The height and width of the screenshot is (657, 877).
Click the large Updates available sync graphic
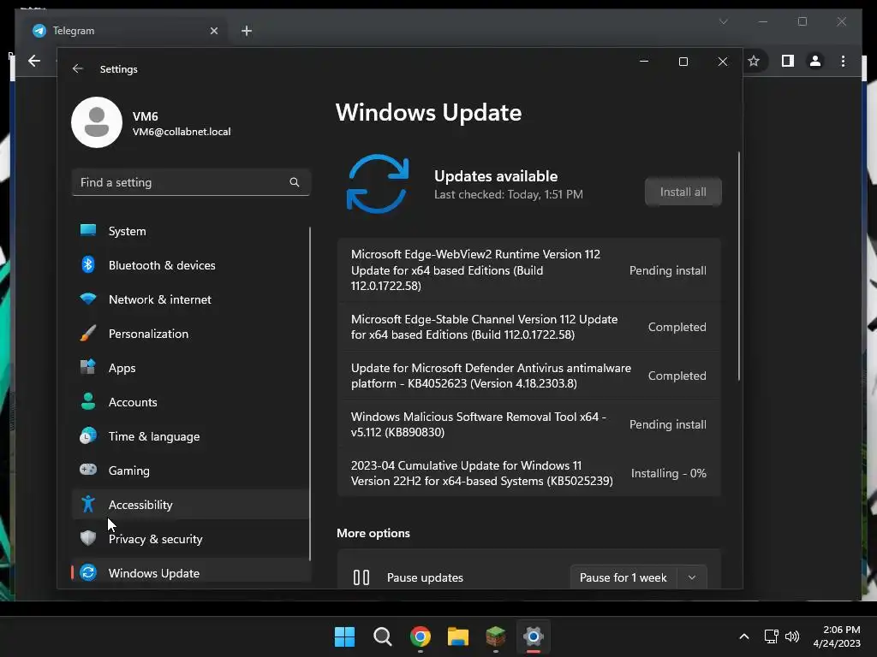coord(378,184)
